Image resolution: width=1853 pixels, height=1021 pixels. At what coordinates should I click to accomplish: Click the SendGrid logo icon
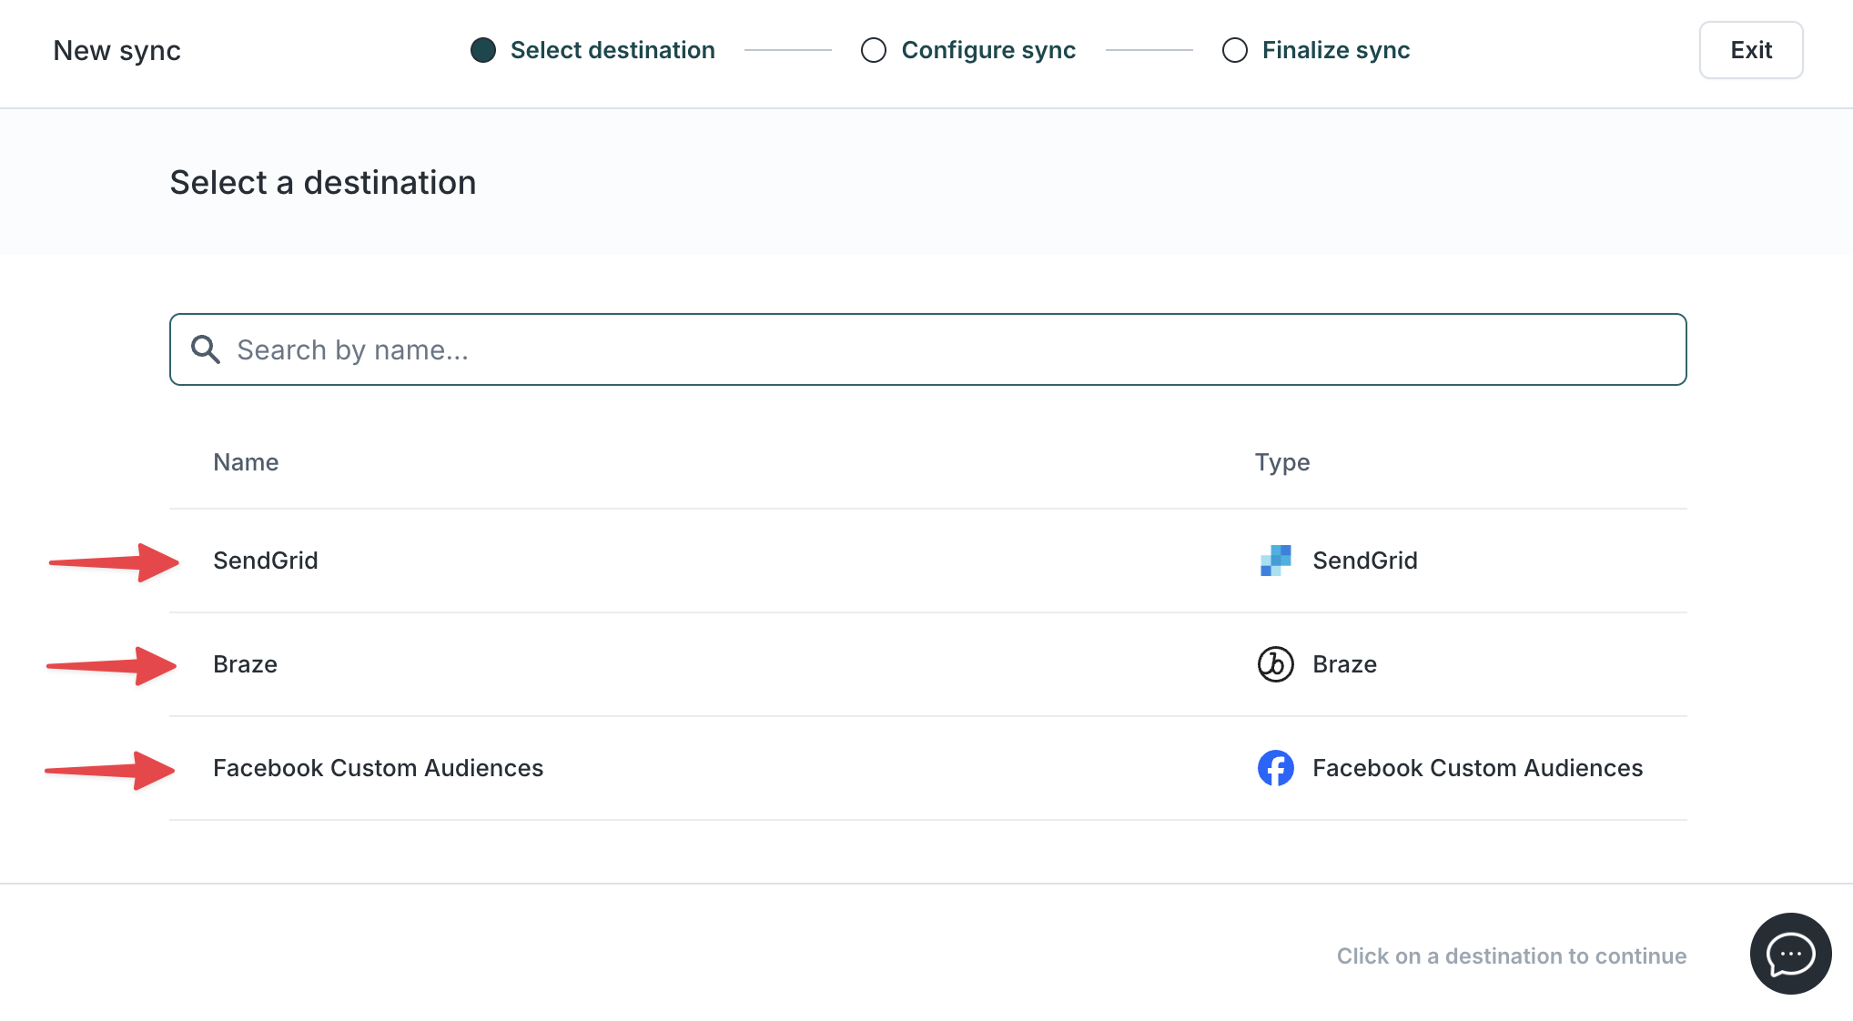coord(1275,561)
